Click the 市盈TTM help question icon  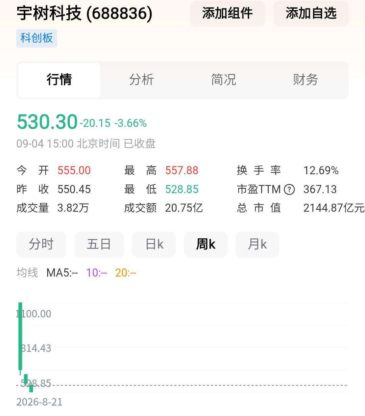[x=289, y=189]
